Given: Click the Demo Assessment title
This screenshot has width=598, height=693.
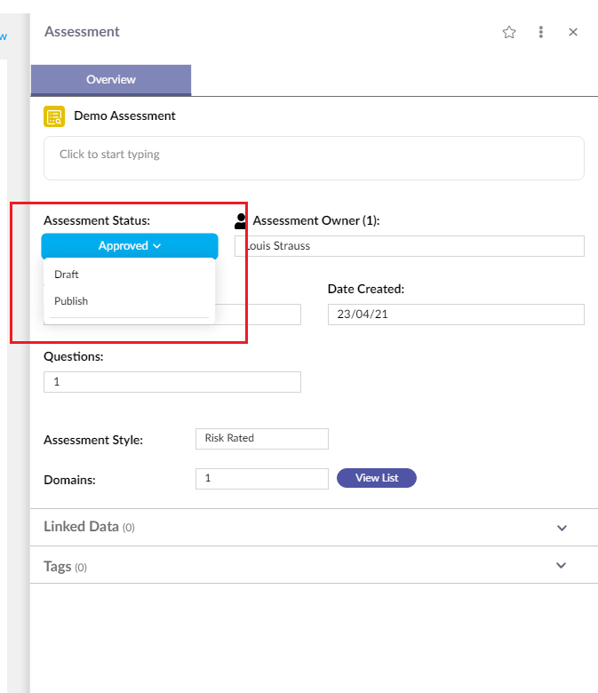Looking at the screenshot, I should (x=124, y=115).
